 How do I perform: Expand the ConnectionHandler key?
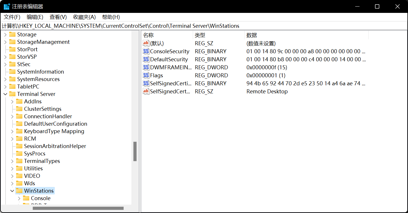click(12, 116)
